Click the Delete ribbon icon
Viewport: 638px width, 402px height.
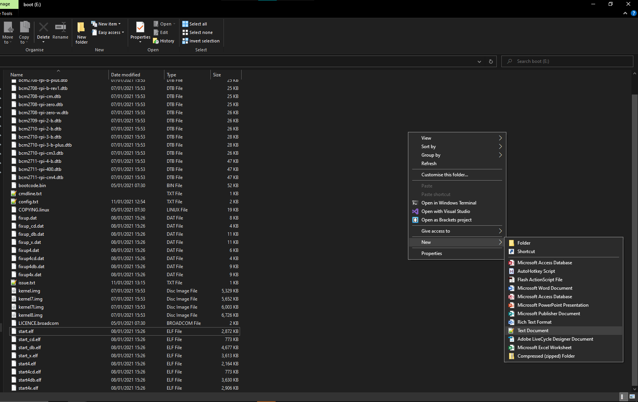tap(43, 32)
